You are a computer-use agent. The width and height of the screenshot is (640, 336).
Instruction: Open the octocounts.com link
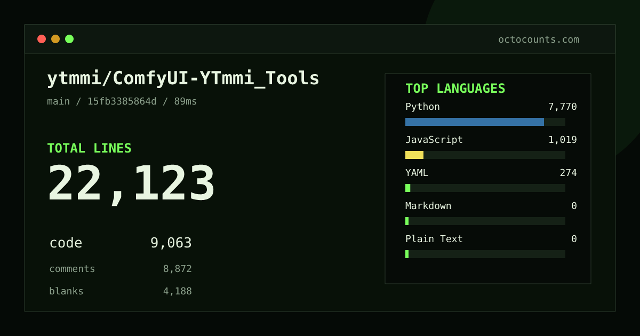[539, 39]
